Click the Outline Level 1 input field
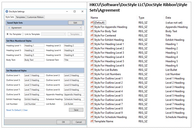 coord(34,75)
